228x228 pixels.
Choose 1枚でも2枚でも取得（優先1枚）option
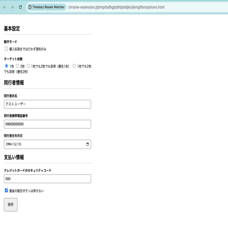pos(28,66)
